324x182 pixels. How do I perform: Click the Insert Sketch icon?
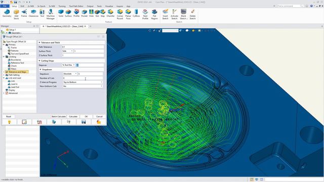tap(166, 15)
